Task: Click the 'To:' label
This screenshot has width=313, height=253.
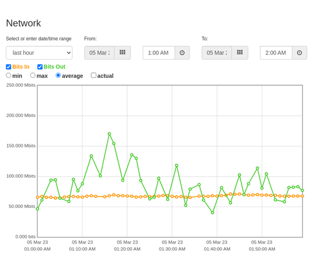Action: coord(205,39)
